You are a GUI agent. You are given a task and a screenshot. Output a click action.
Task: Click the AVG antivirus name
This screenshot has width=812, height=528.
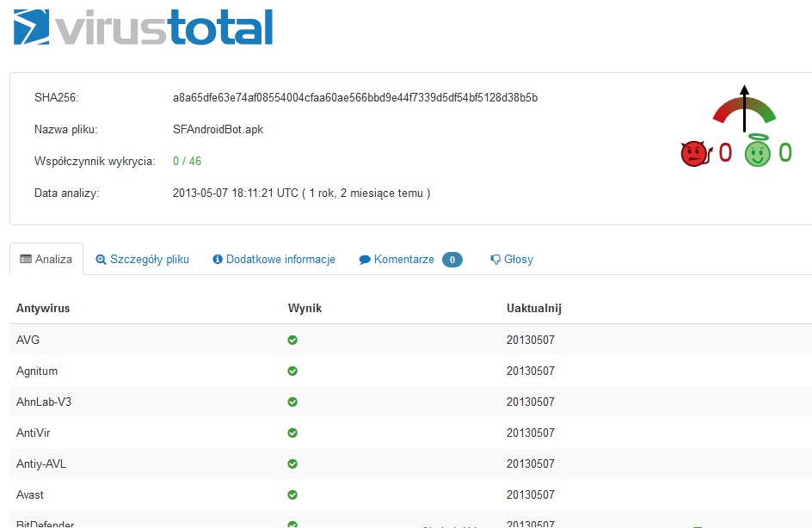(x=28, y=340)
